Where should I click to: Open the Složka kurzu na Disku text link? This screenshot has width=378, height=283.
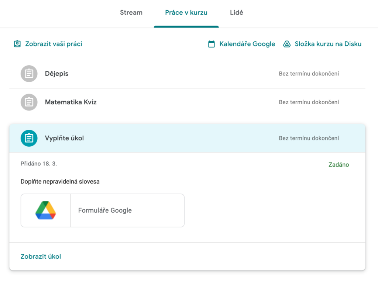coord(328,44)
